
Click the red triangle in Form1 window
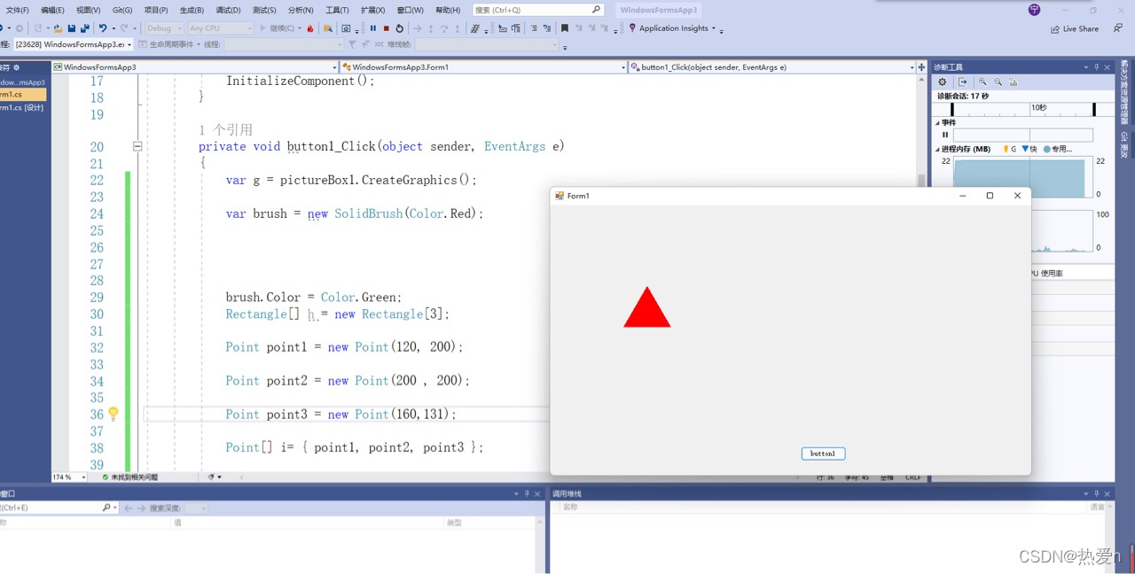pos(647,308)
